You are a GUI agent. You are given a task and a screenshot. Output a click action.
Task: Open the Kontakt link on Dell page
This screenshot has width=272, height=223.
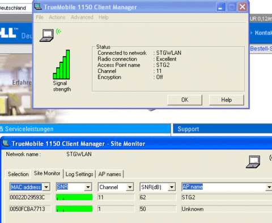(x=263, y=33)
